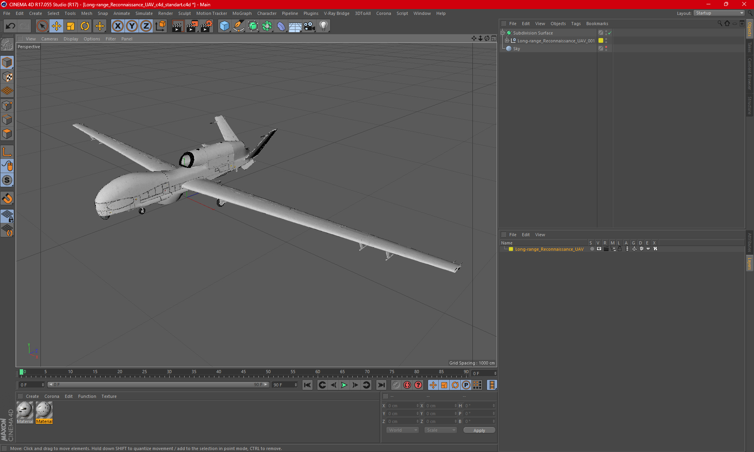Image resolution: width=754 pixels, height=452 pixels.
Task: Switch to the Layers side tab
Action: click(x=749, y=263)
